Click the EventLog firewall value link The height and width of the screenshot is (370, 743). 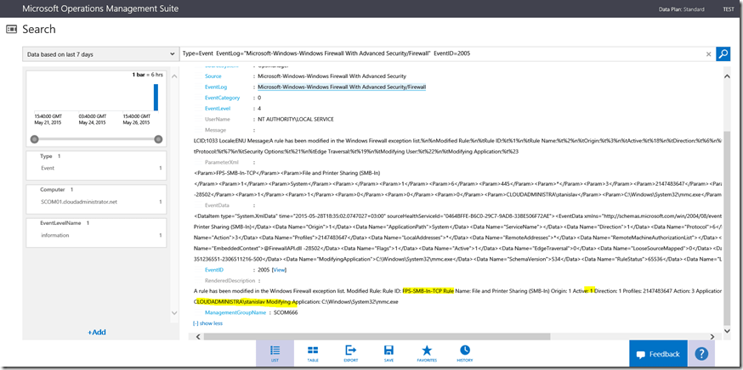342,87
